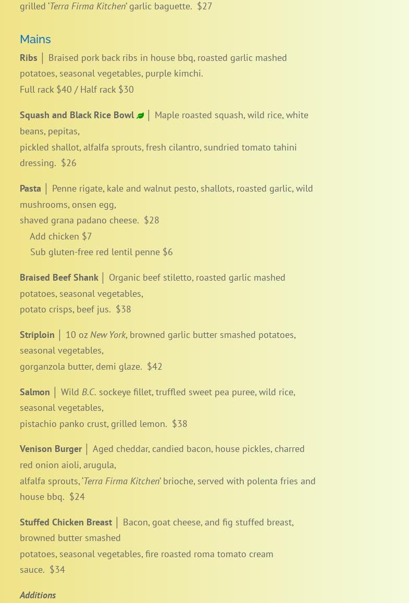Click the italic New York text
409x603 pixels.
tap(108, 335)
